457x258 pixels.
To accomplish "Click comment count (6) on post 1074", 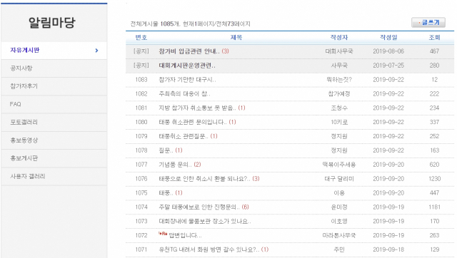I will coord(245,207).
